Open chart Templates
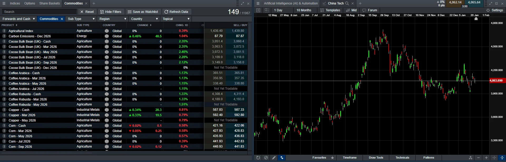The image size is (506, 162). (330, 10)
